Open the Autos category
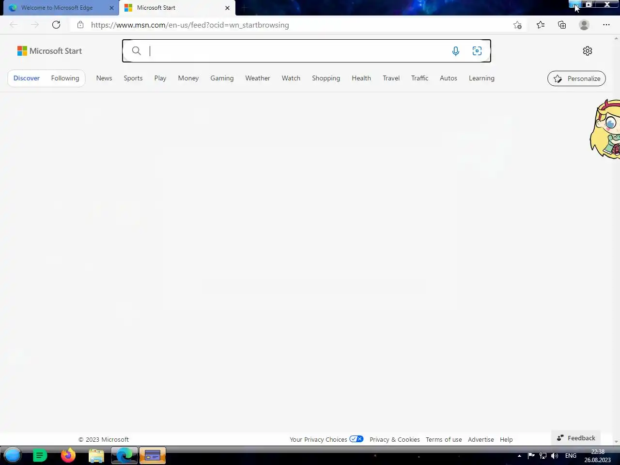 tap(449, 78)
